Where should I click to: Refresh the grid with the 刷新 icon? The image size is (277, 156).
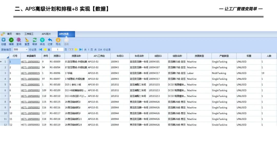35,40
